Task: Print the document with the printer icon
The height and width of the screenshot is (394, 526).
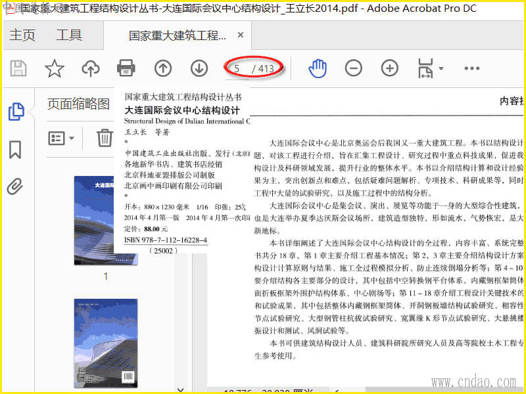Action: tap(126, 68)
